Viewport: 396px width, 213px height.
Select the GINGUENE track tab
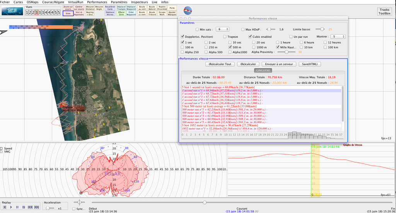coord(263,70)
